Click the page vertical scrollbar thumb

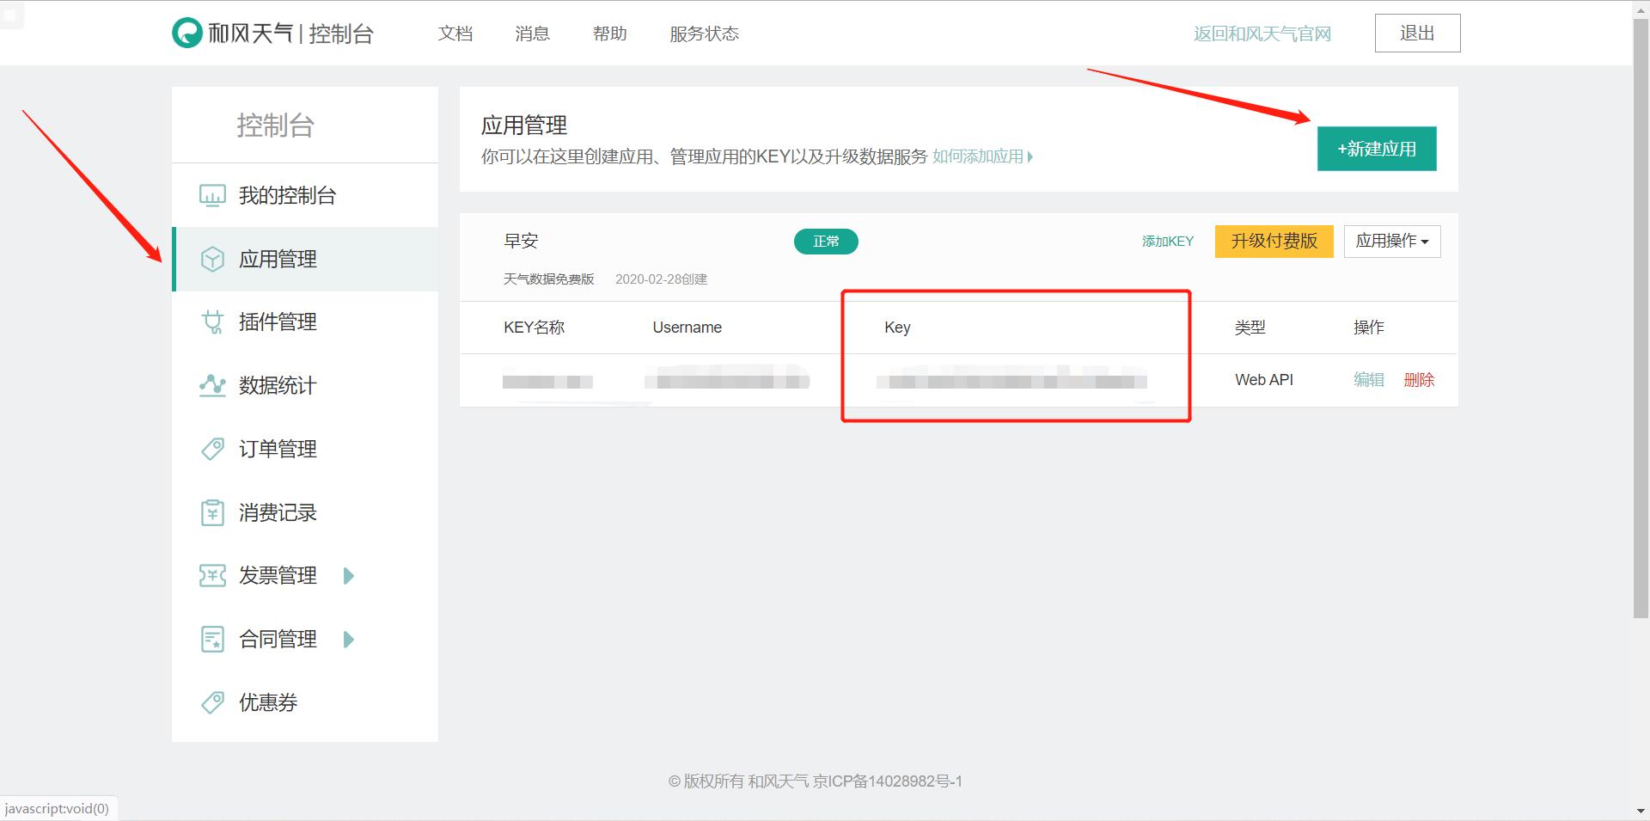[x=1641, y=316]
